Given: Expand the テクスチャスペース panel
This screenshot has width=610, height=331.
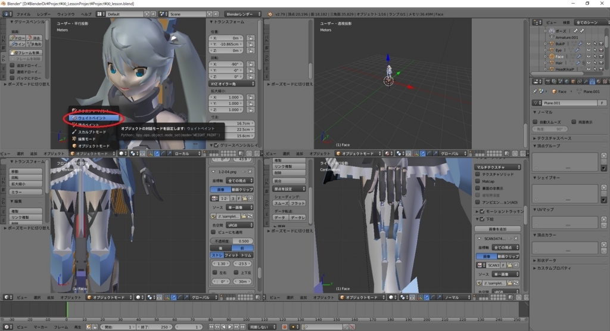Looking at the screenshot, I should (553, 138).
